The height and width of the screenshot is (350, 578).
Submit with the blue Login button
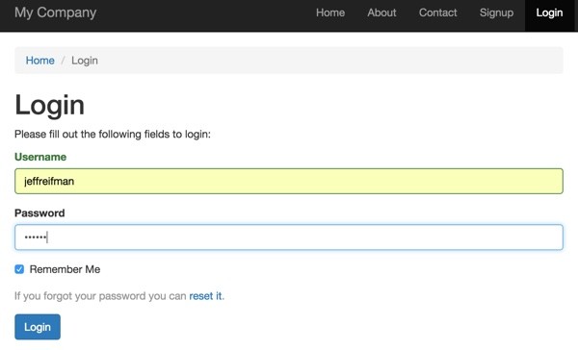point(38,327)
